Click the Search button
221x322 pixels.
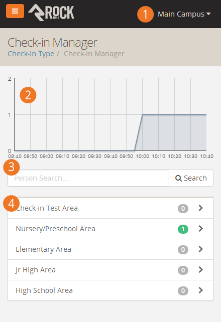click(191, 178)
